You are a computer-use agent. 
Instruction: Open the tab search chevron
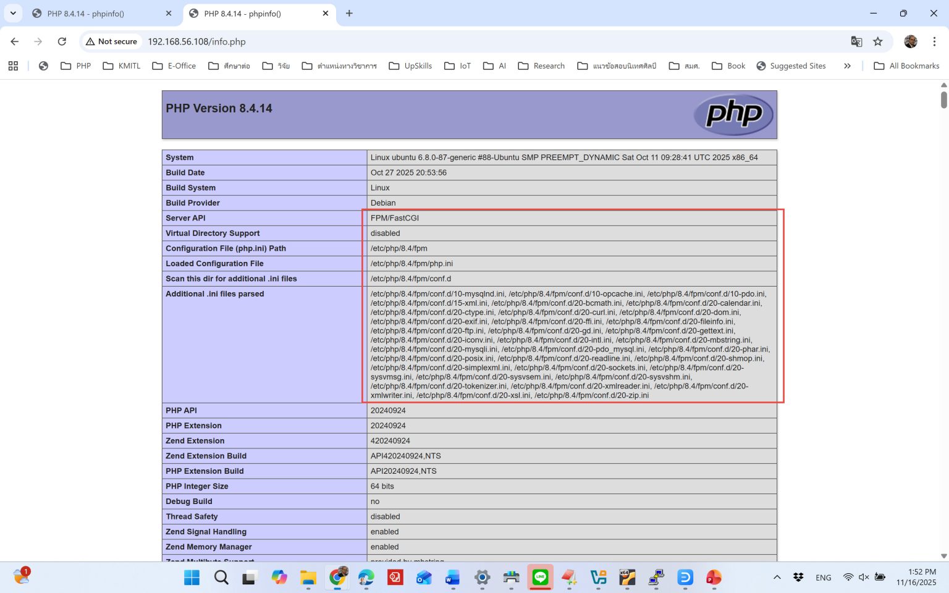pos(13,14)
